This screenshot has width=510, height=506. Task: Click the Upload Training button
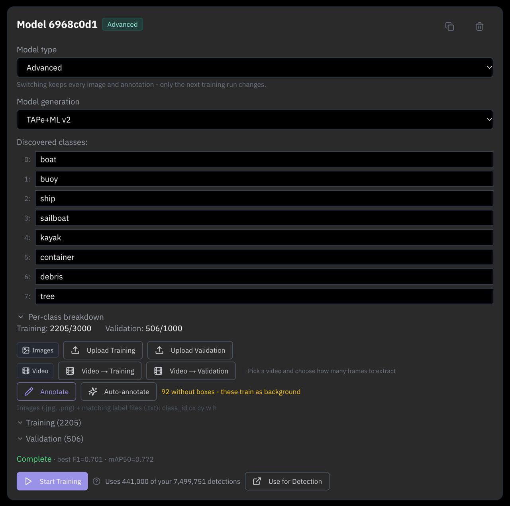point(103,350)
